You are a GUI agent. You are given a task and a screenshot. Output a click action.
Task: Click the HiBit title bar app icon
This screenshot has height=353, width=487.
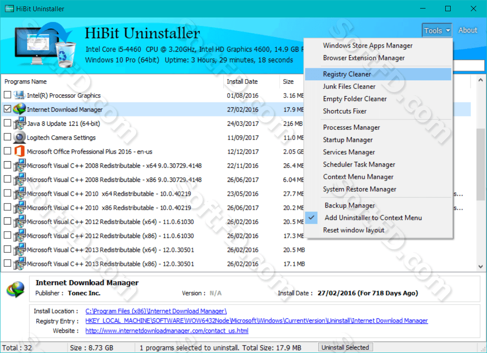tap(9, 9)
